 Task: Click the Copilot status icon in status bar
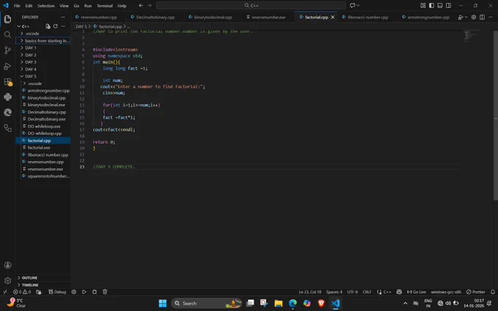(399, 292)
